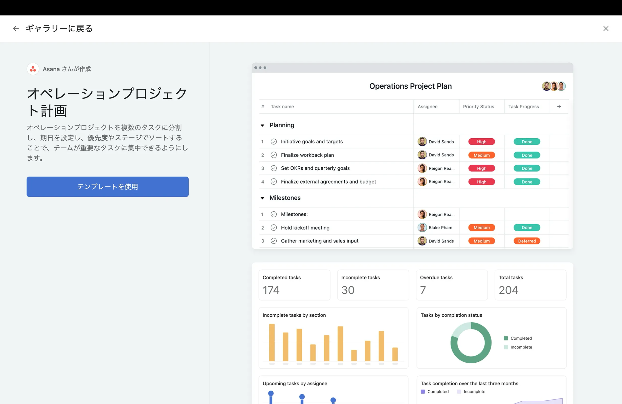Click Reigan avatar on Set OKRs row
The width and height of the screenshot is (622, 404).
pos(422,168)
